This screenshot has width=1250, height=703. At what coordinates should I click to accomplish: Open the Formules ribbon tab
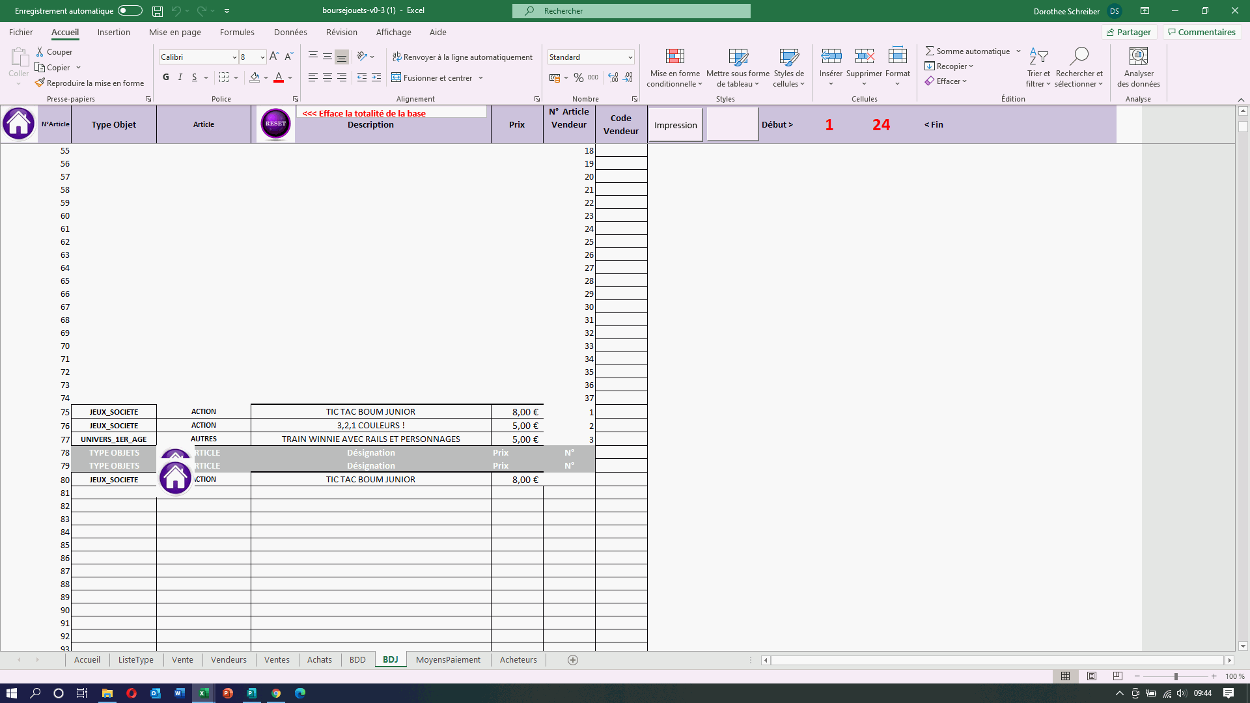pos(237,32)
